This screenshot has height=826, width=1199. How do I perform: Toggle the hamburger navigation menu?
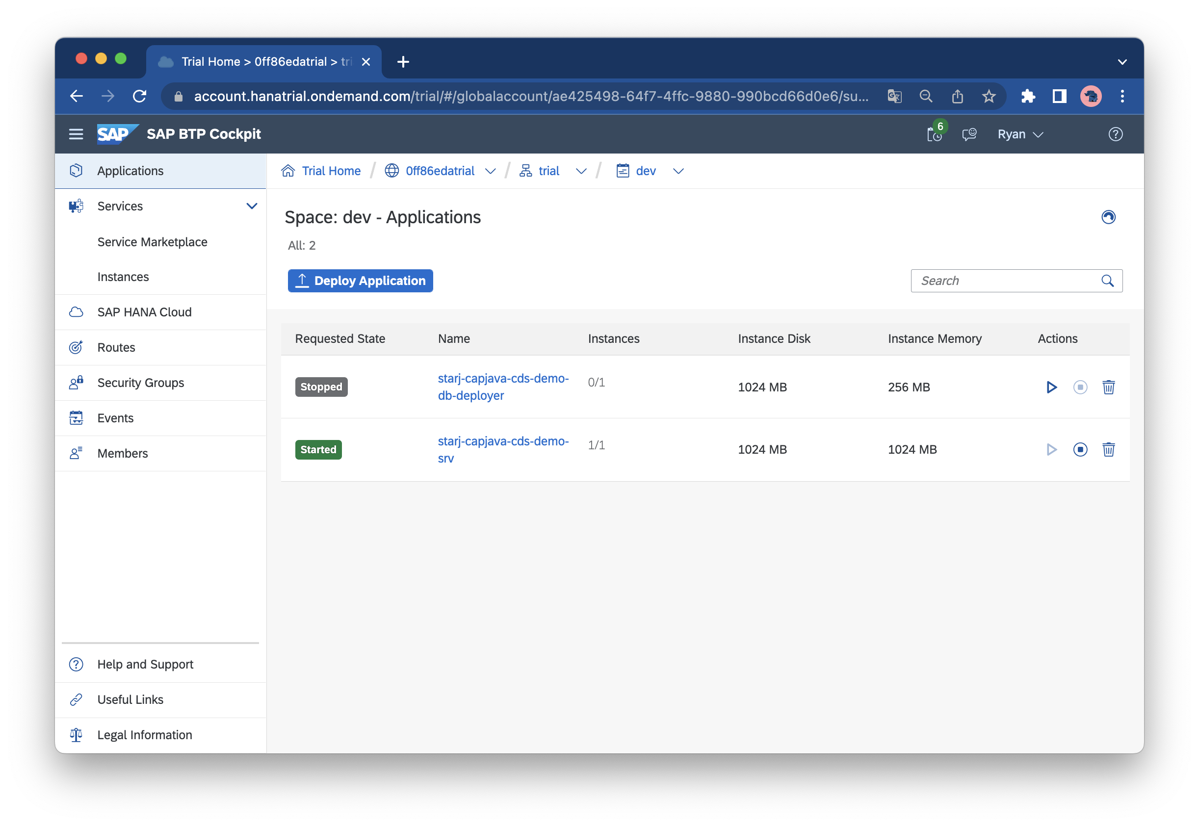(76, 134)
